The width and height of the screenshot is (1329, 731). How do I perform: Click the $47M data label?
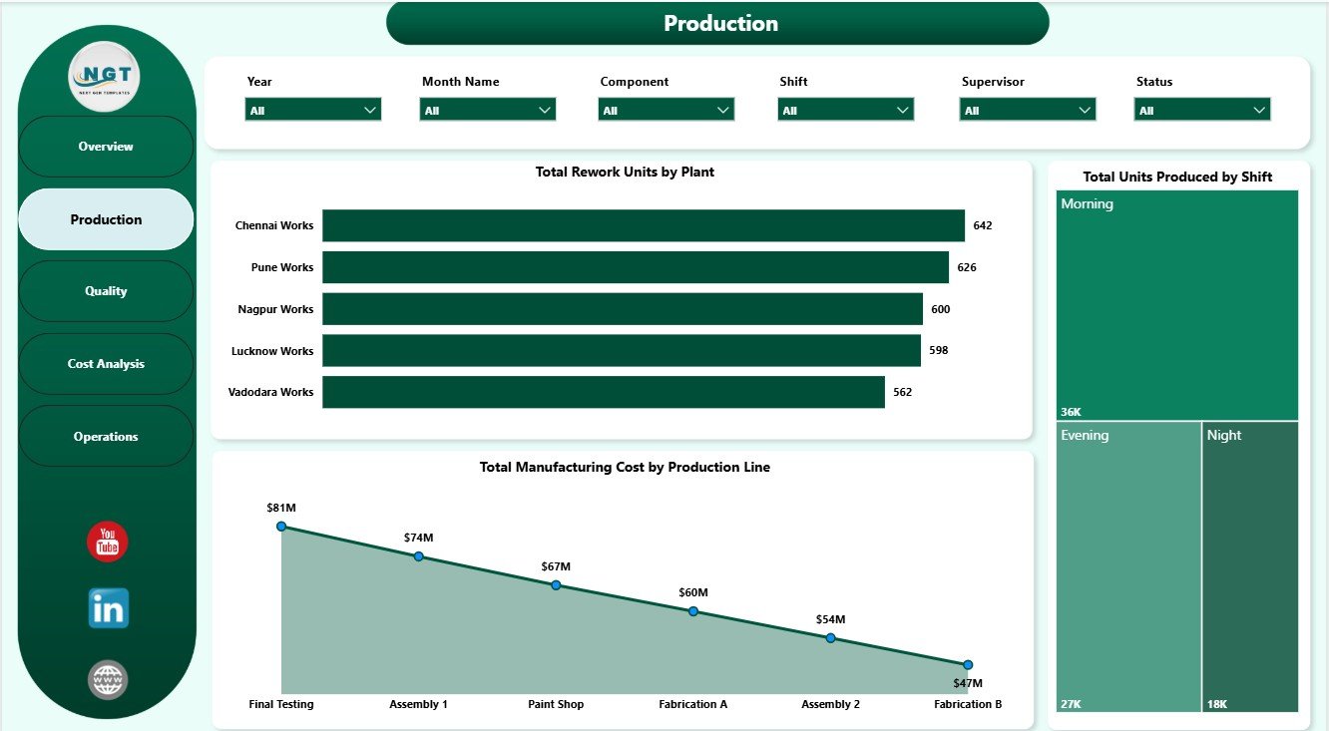point(968,683)
